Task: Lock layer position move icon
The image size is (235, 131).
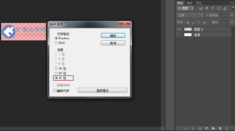Action: 199,23
